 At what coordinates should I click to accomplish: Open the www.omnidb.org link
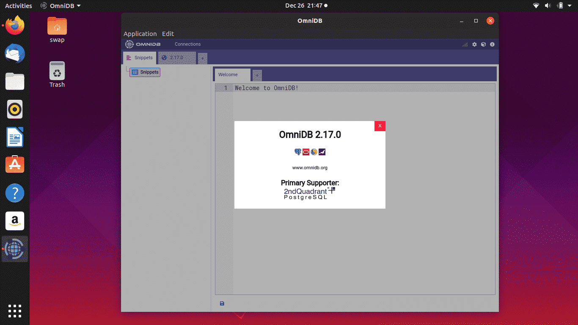[x=310, y=168]
